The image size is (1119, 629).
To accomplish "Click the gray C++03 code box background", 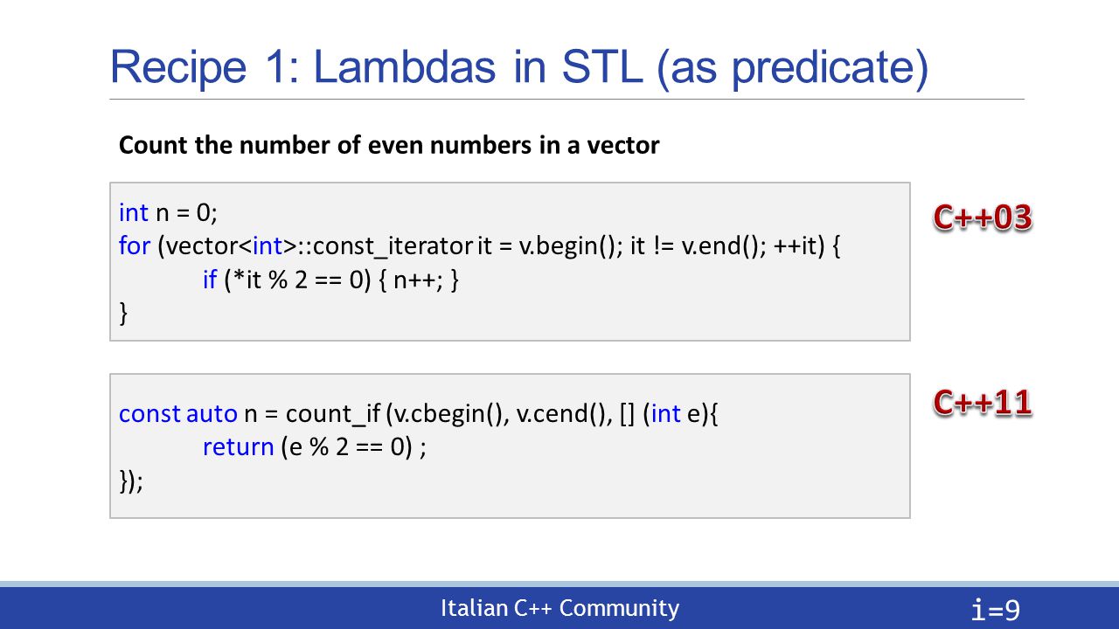I will (510, 261).
